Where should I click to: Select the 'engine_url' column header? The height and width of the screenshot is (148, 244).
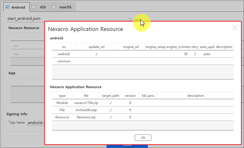tap(131, 47)
